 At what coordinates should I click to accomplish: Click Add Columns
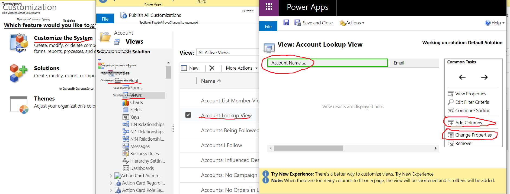point(465,123)
